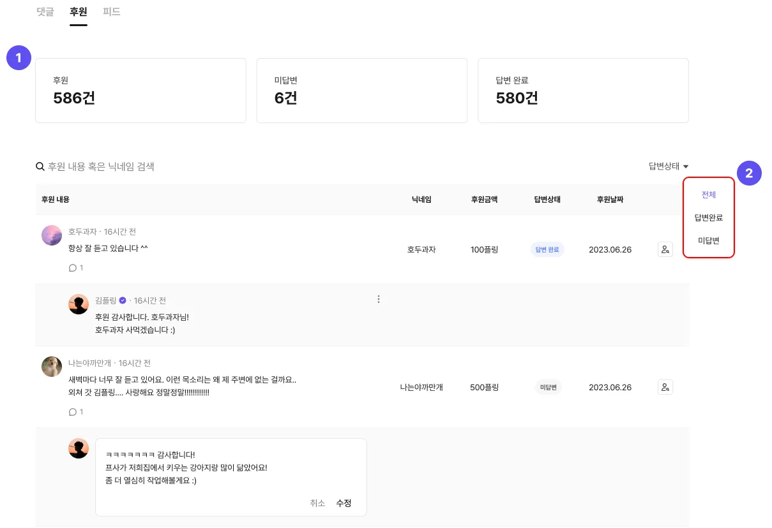Click user icon in 호두과자 row
The height and width of the screenshot is (528, 772).
[665, 249]
